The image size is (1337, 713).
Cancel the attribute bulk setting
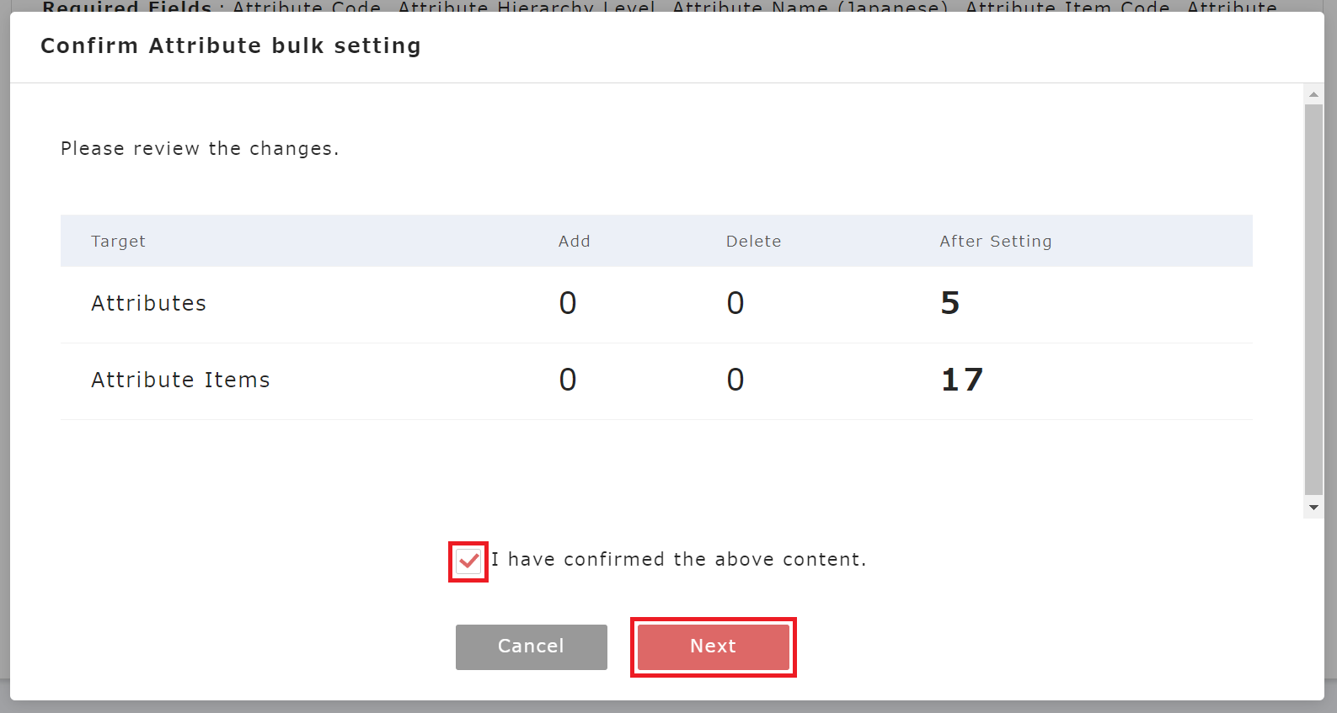click(531, 646)
